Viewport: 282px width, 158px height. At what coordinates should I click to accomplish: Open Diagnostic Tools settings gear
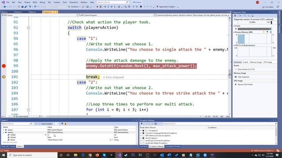[235, 16]
